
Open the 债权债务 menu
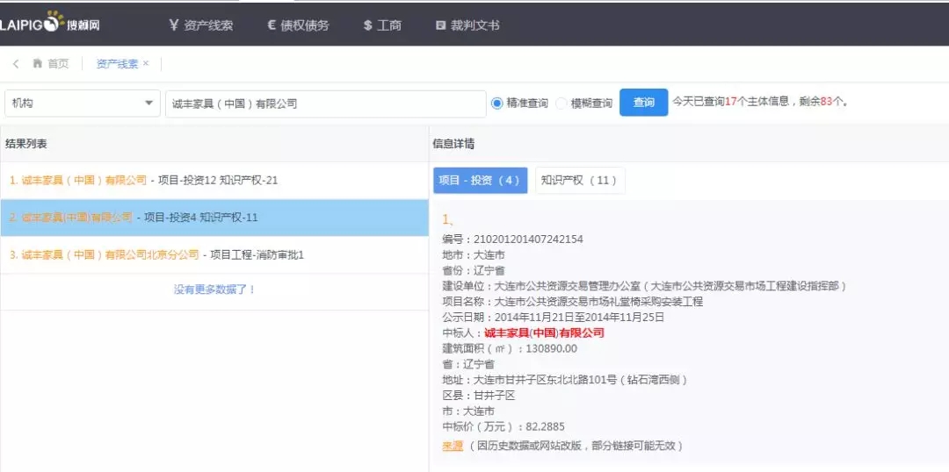click(299, 25)
